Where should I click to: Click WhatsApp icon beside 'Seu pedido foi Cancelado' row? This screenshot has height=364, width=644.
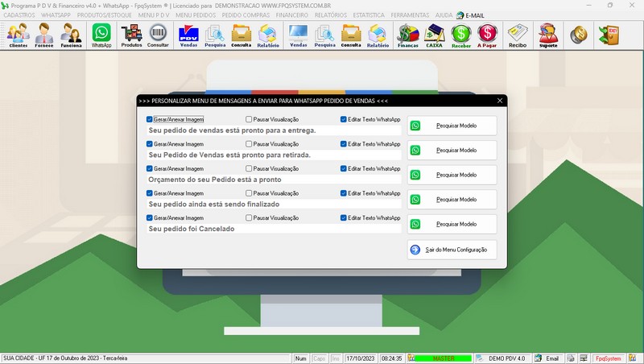coord(415,225)
